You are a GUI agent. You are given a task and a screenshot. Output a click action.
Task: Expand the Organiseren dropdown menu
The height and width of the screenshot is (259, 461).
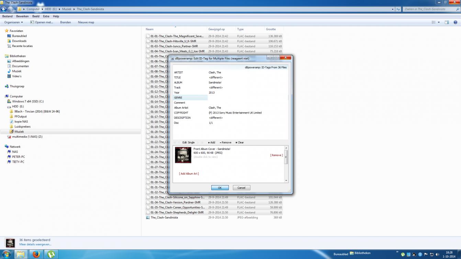(14, 22)
